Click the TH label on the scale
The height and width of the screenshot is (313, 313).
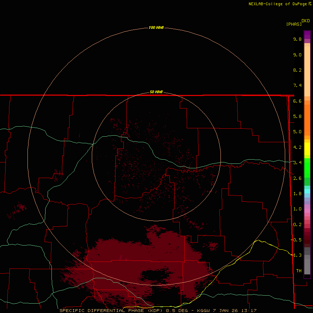click(x=299, y=271)
